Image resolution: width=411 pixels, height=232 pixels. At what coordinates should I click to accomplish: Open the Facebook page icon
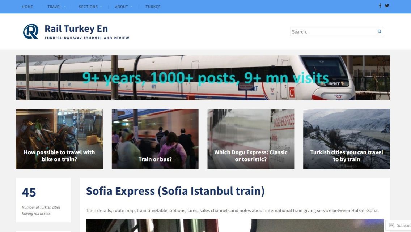pos(380,5)
